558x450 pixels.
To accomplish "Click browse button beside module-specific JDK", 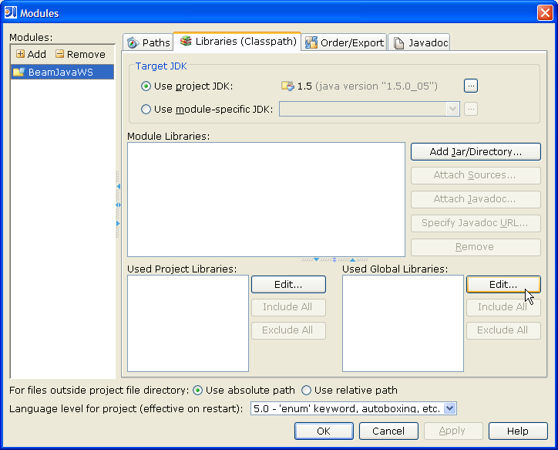I will click(470, 109).
